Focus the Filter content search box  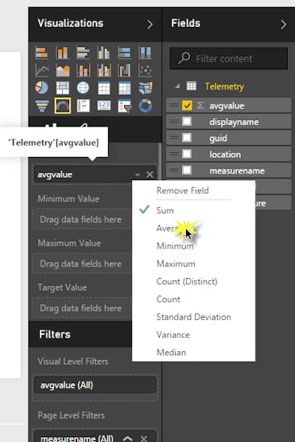pos(229,59)
